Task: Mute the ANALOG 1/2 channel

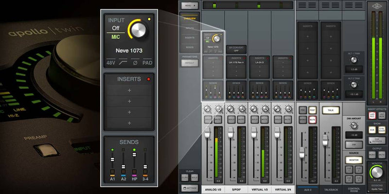Action: tap(218, 119)
